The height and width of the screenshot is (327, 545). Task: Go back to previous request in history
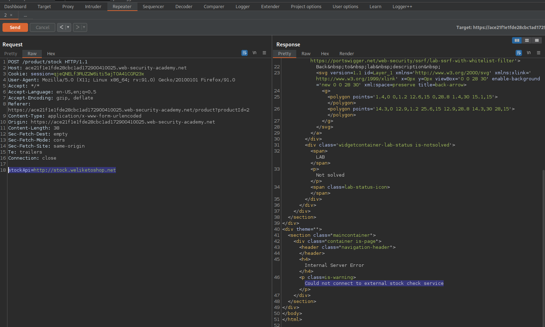[x=61, y=27]
